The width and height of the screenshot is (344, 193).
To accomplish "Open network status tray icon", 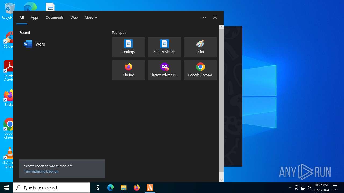I will pos(303,188).
